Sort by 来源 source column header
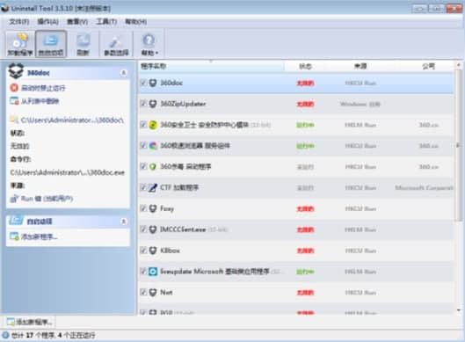This screenshot has height=342, width=465. click(360, 66)
